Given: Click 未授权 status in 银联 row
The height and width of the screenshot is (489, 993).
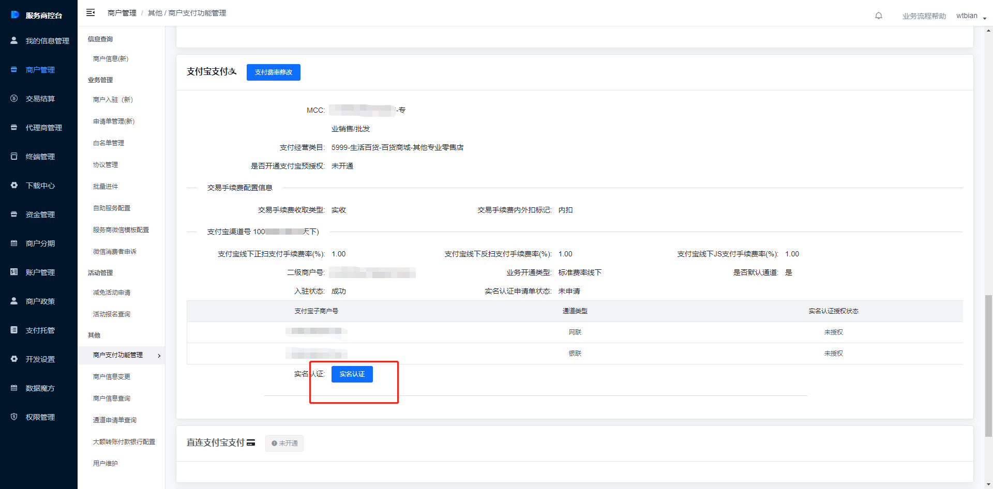Looking at the screenshot, I should [834, 354].
